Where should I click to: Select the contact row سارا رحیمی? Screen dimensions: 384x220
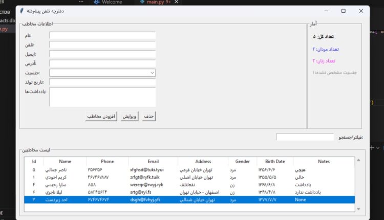189,185
